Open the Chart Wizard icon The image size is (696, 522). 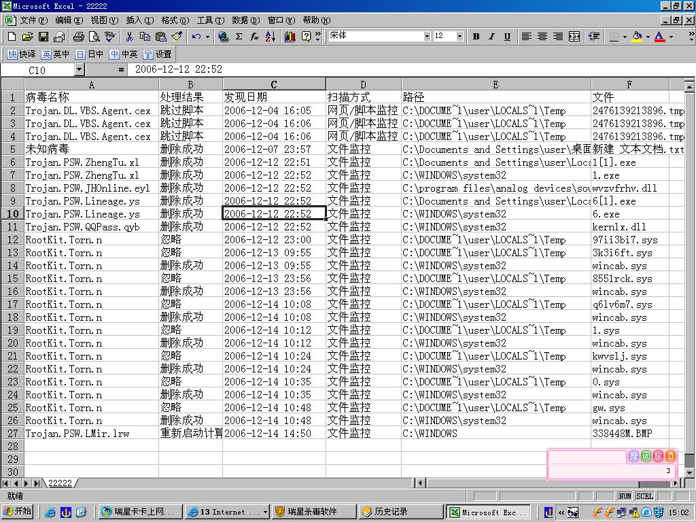[290, 37]
